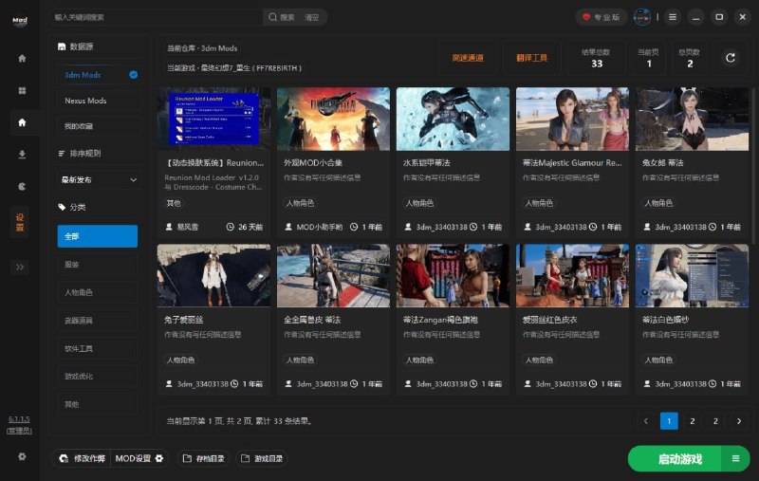This screenshot has width=759, height=481.
Task: Click 人物角色 tag on 外观MOD小合集 card
Action: [300, 203]
